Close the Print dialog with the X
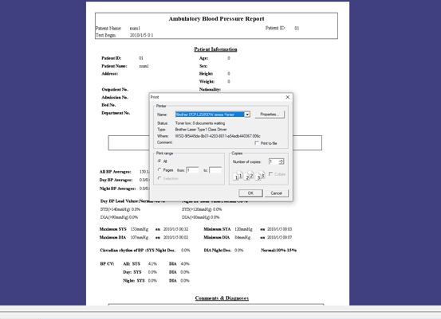Viewport: 441px width, 319px height. click(x=287, y=97)
